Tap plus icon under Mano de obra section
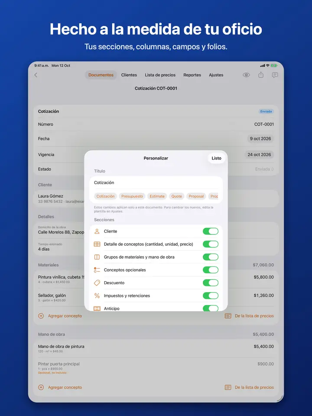The image size is (312, 416). click(x=41, y=387)
